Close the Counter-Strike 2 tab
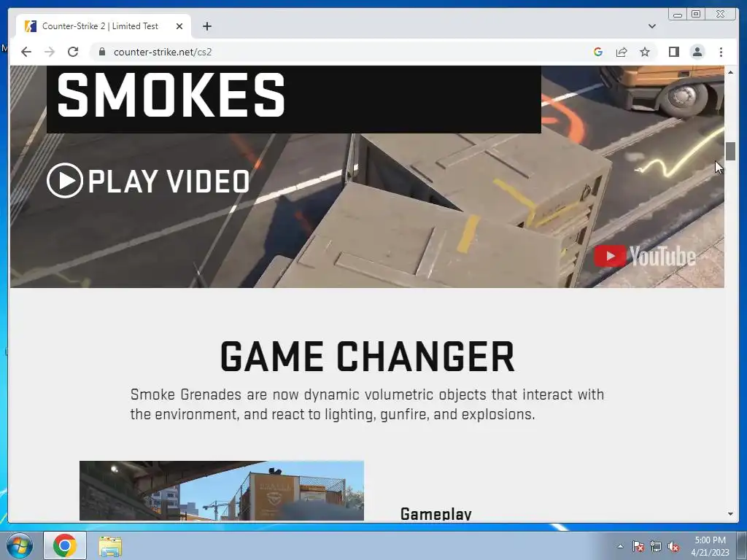Viewport: 747px width, 560px height. (x=179, y=26)
